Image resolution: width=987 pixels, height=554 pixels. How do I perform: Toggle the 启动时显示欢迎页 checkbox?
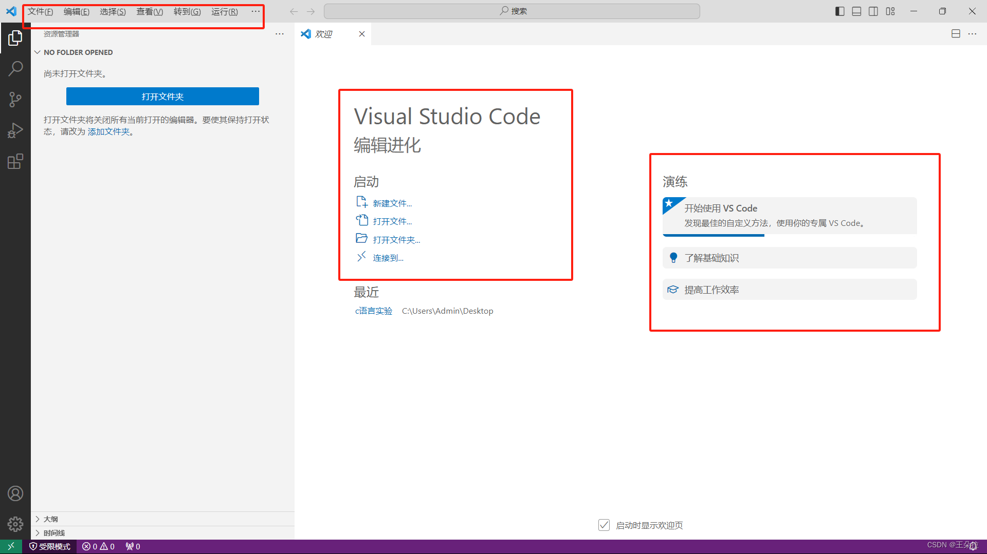(604, 525)
